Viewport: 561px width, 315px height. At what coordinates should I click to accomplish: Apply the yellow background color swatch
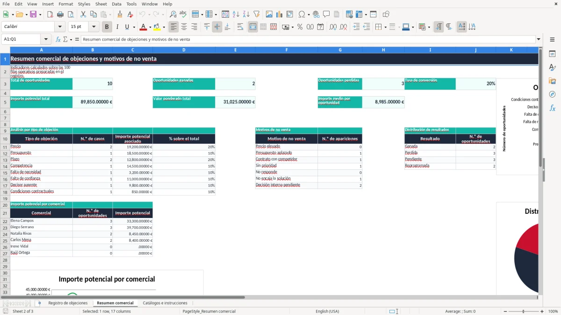click(157, 27)
